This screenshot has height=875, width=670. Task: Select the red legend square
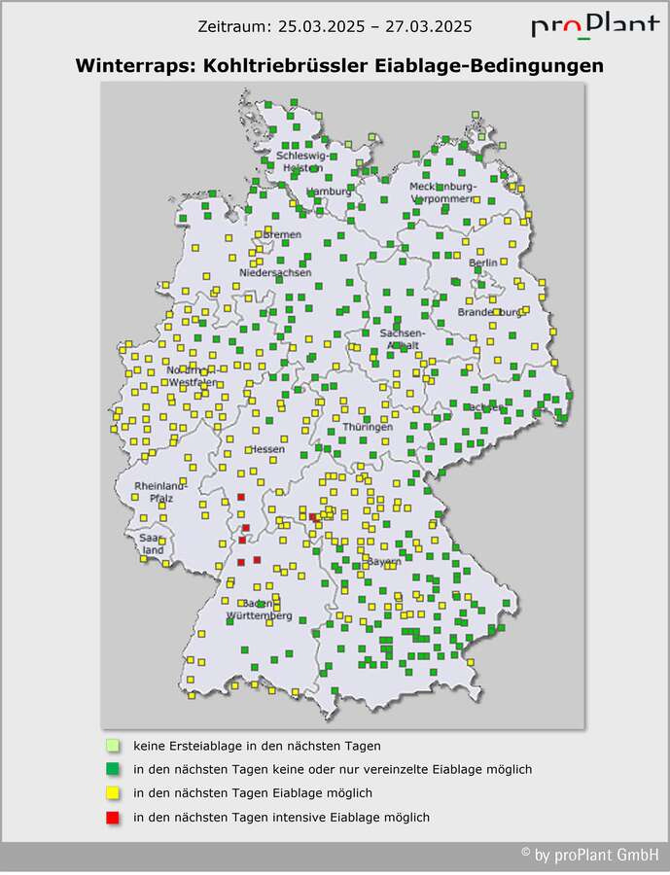click(113, 818)
